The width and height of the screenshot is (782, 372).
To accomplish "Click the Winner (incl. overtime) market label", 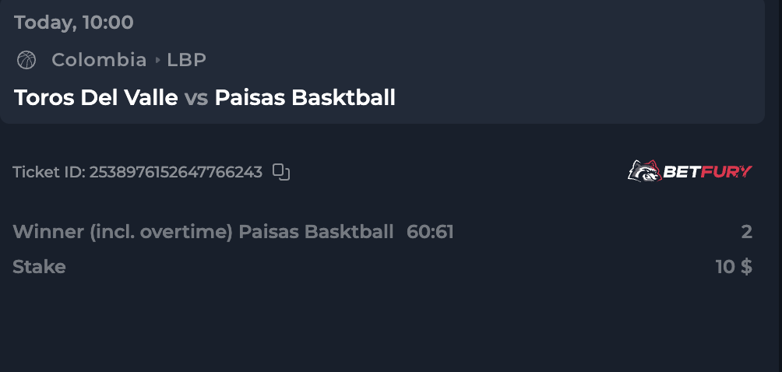I will tap(123, 232).
